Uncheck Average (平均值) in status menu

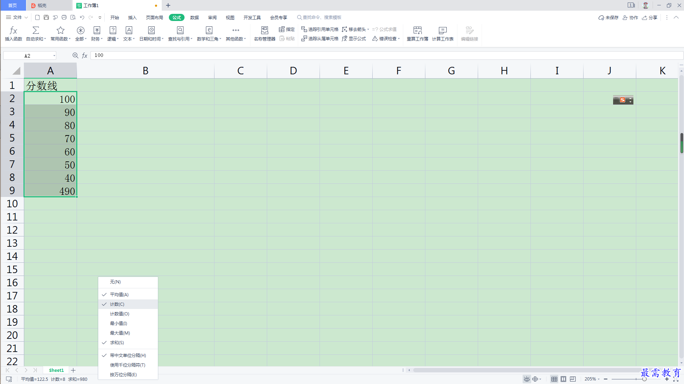[128, 294]
